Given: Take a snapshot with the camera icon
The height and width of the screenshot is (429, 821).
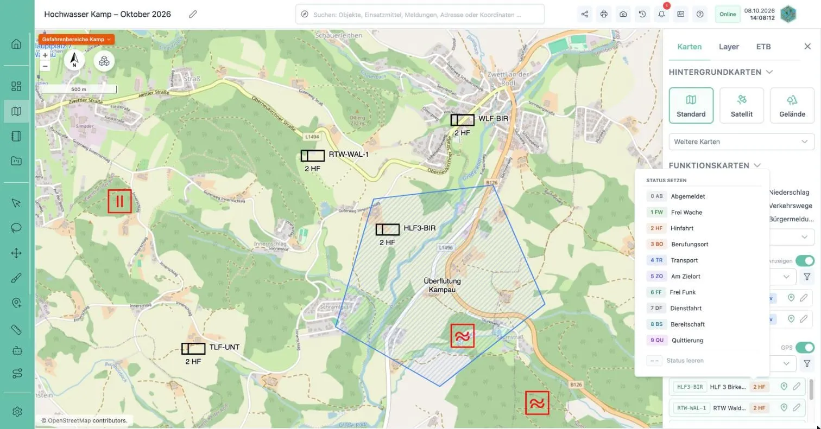Looking at the screenshot, I should point(623,14).
